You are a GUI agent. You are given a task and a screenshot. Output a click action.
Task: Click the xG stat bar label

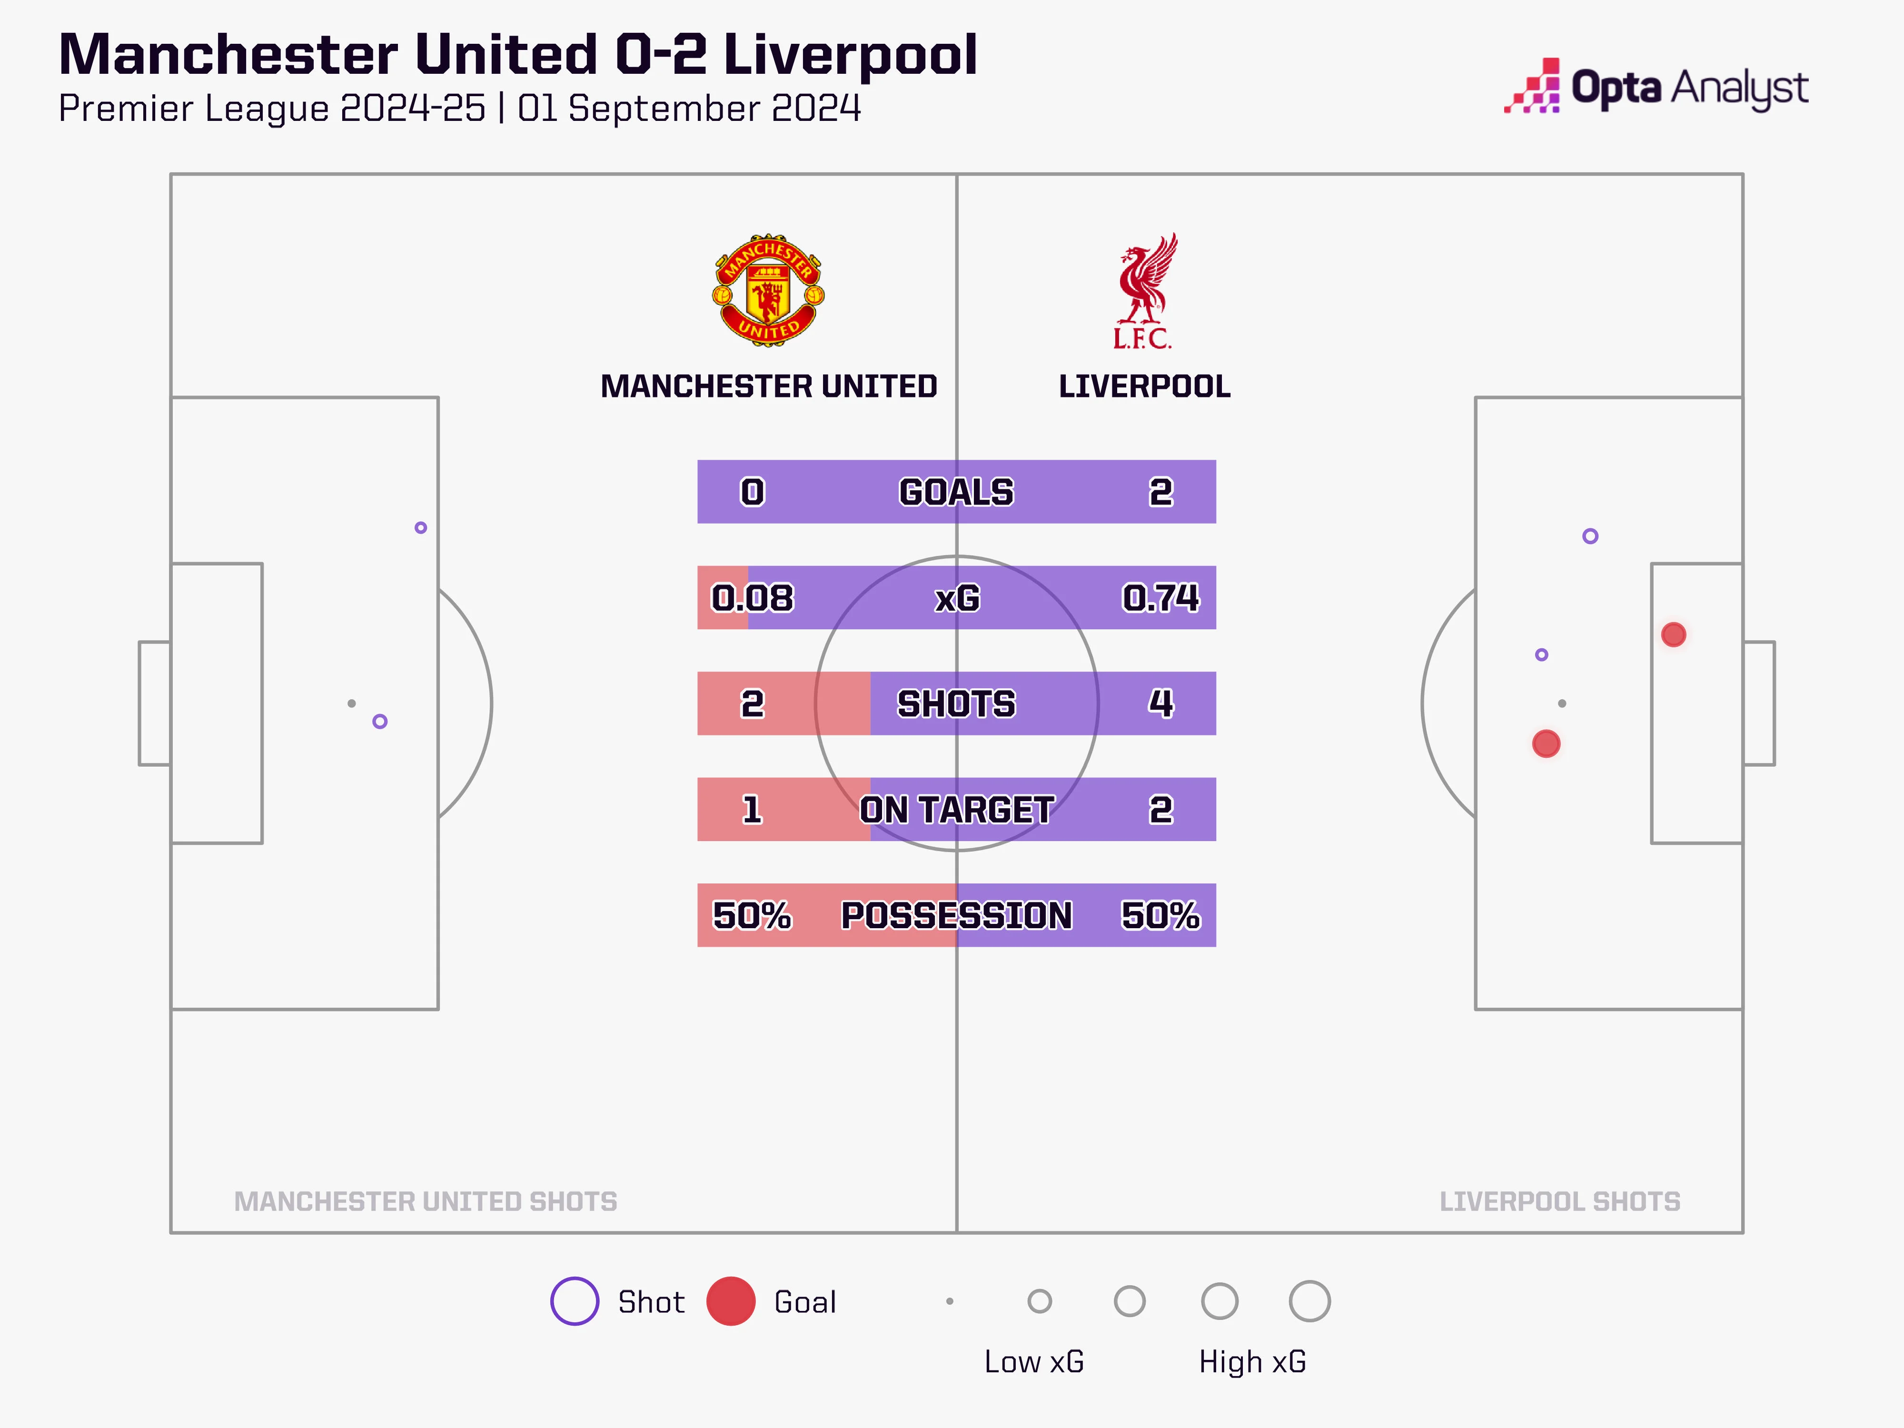point(956,598)
